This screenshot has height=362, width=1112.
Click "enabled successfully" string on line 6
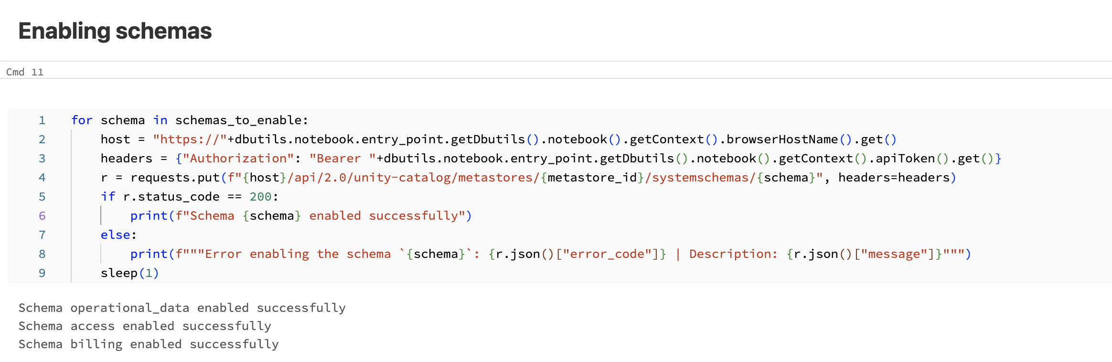384,216
